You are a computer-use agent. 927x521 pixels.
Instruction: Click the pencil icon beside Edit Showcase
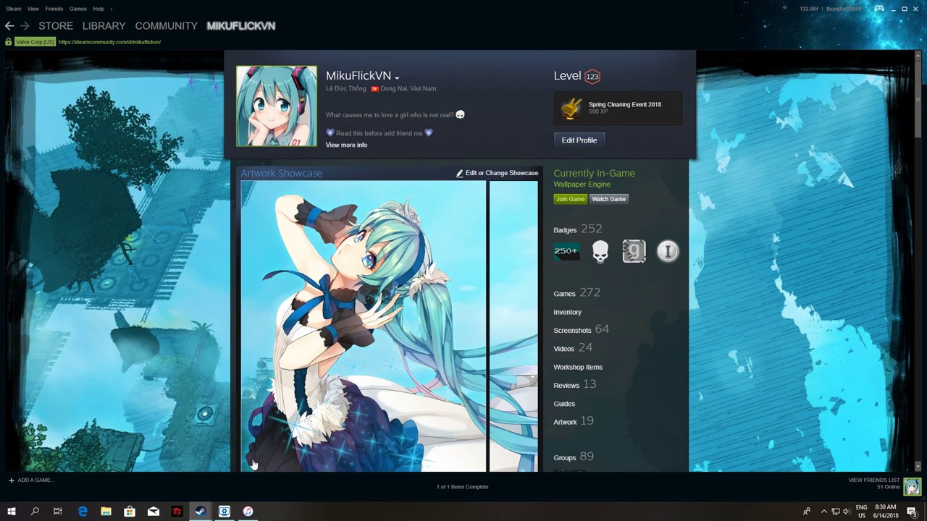coord(459,173)
